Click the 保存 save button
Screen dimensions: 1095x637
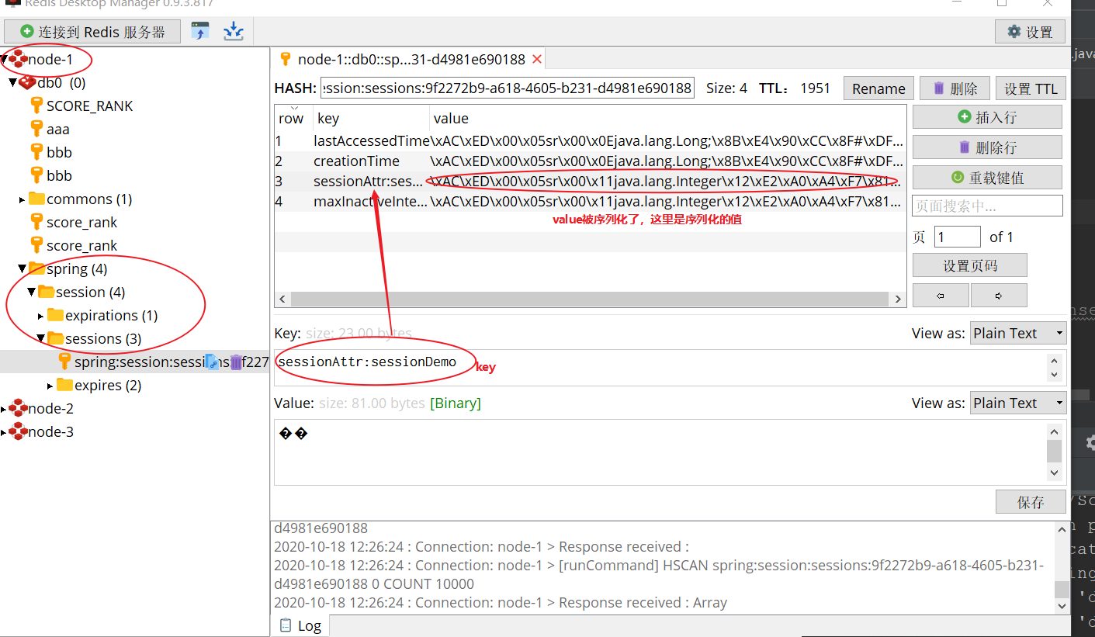click(1031, 502)
